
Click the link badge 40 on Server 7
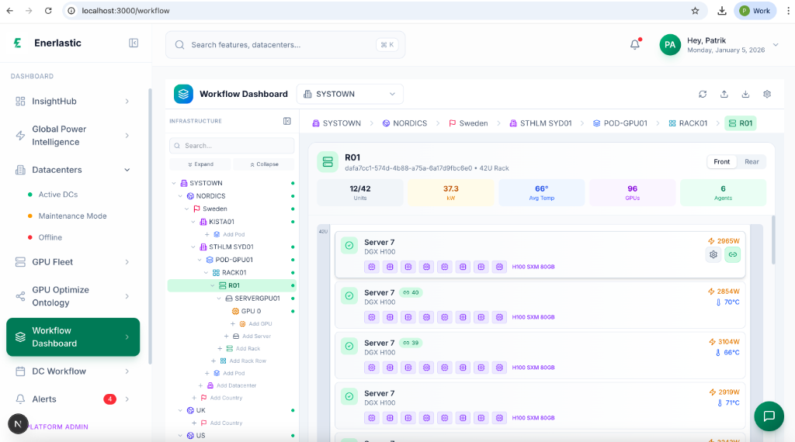[x=411, y=292]
